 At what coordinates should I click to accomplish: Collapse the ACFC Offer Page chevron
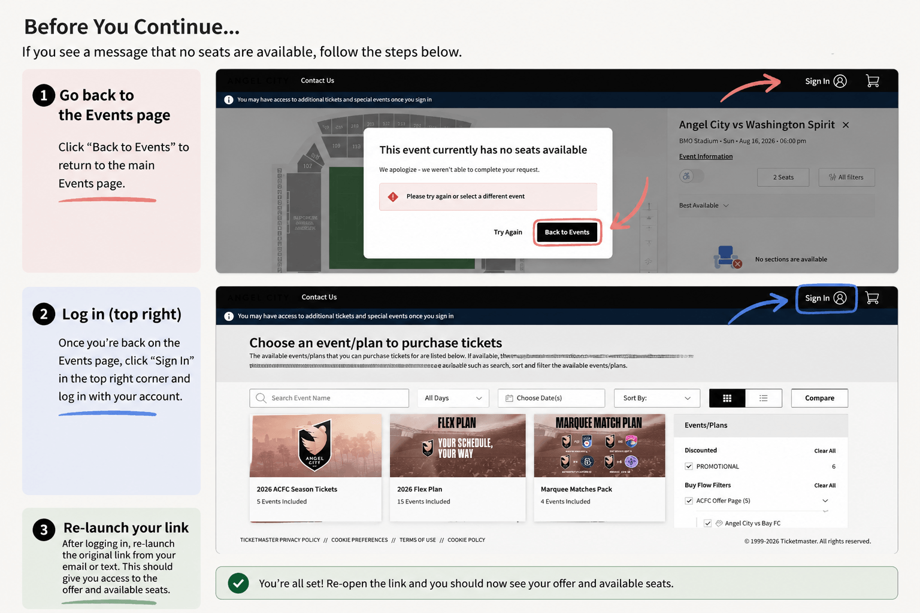(x=825, y=500)
